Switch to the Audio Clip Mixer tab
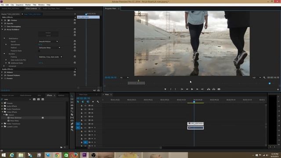This screenshot has width=281, height=158. point(51,9)
